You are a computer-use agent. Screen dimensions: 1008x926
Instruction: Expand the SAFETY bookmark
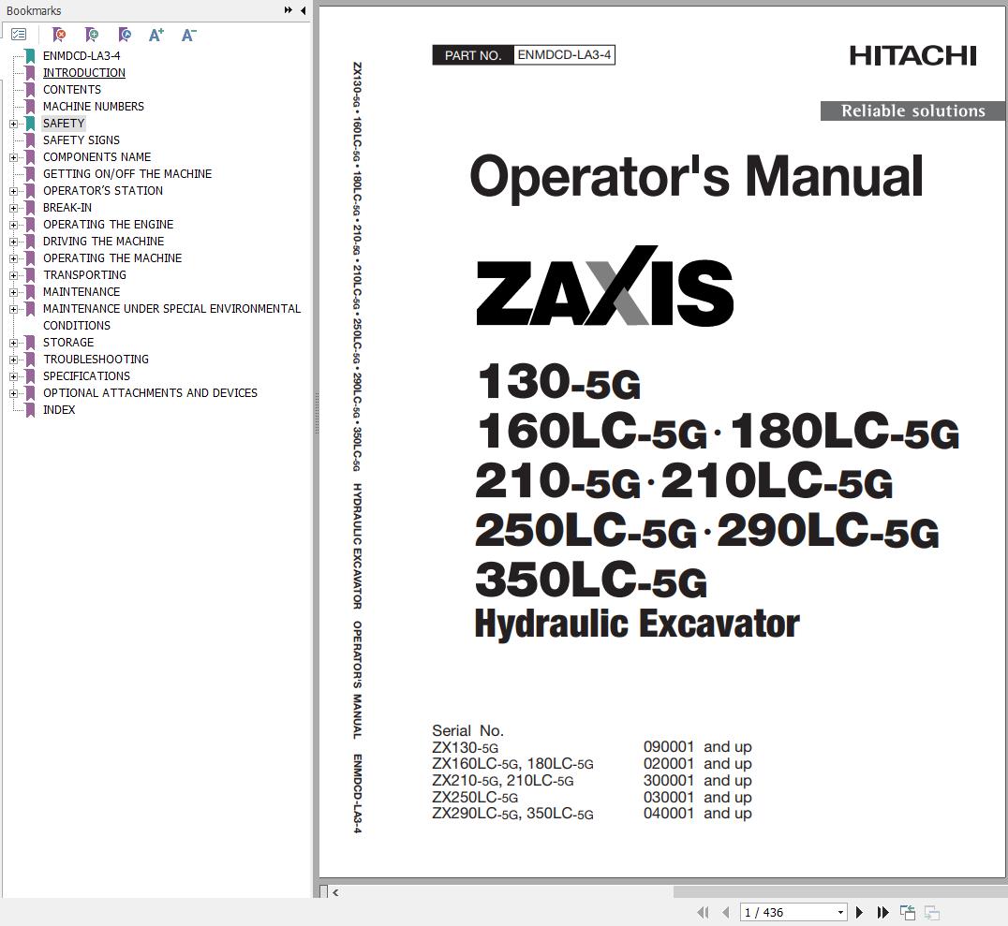pyautogui.click(x=13, y=124)
